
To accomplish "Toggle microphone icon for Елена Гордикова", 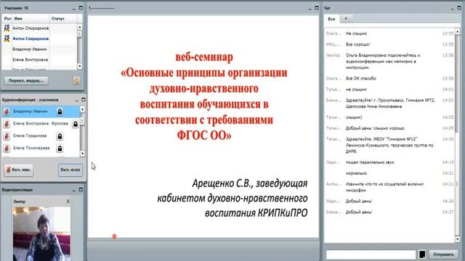I will [7, 136].
